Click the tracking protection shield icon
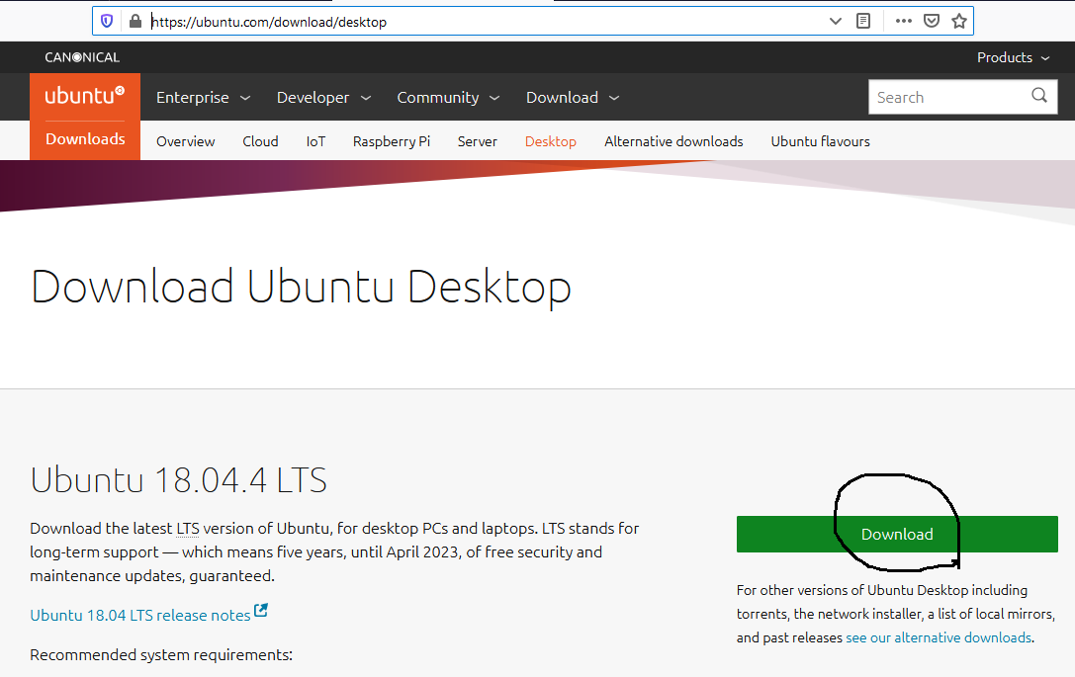Viewport: 1075px width, 677px height. pyautogui.click(x=107, y=21)
